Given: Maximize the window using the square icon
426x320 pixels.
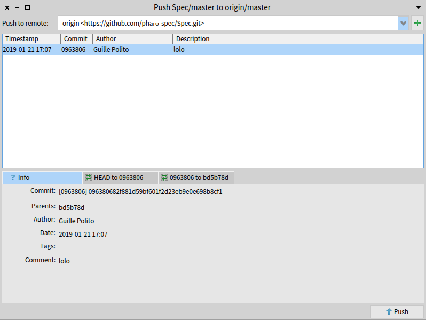Looking at the screenshot, I should (x=27, y=7).
